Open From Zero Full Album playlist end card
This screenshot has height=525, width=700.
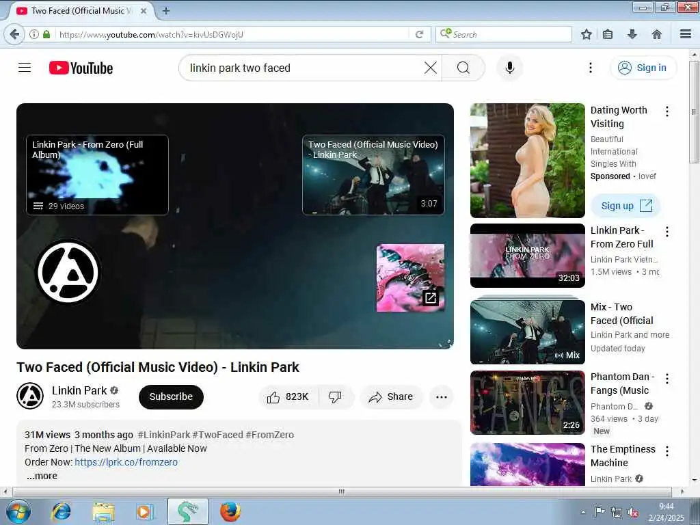tap(97, 175)
